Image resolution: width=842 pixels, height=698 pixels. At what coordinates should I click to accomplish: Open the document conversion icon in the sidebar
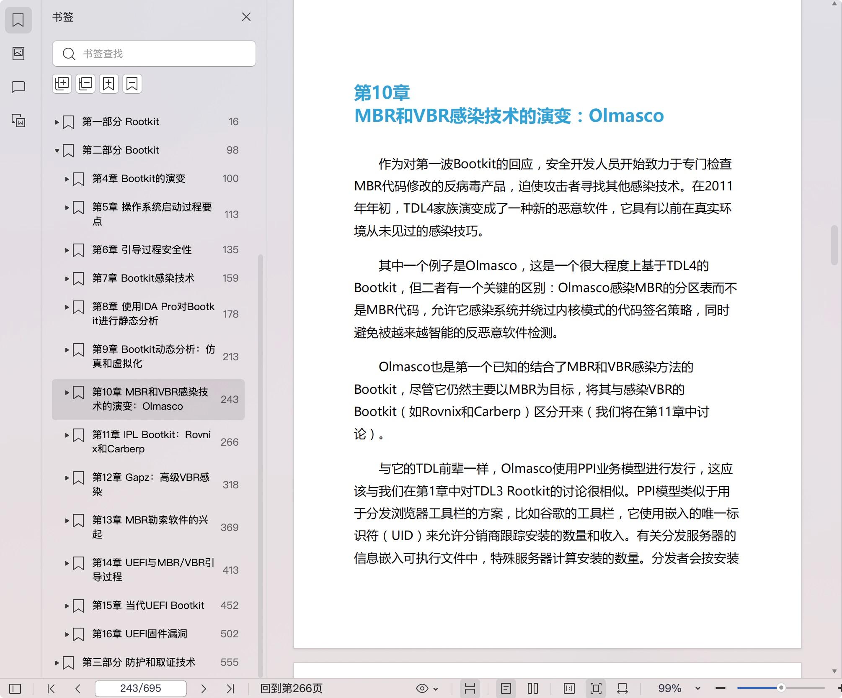point(18,121)
